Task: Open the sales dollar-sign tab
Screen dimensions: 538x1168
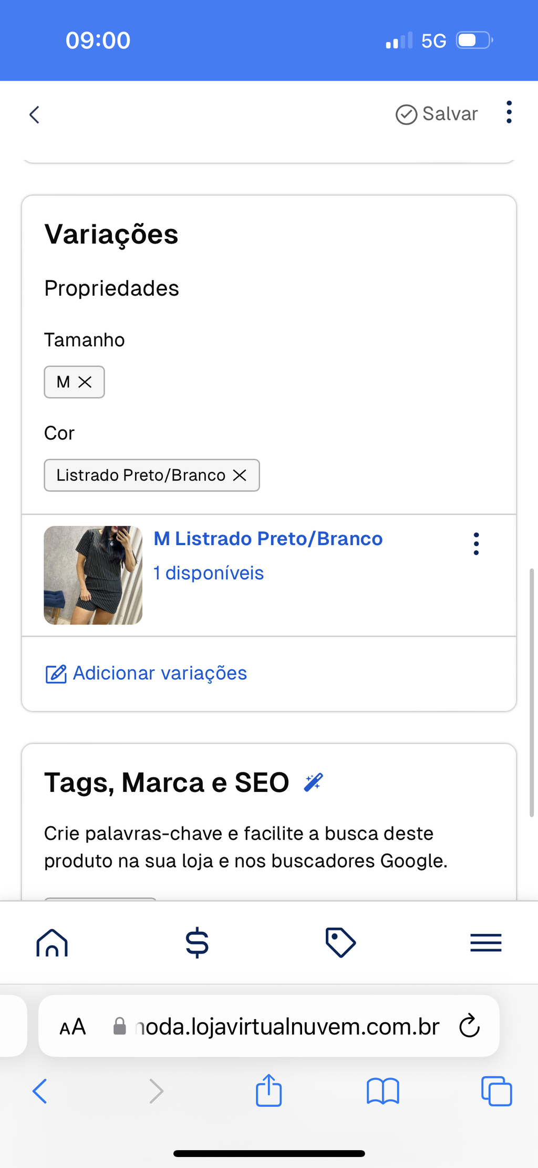Action: point(197,942)
